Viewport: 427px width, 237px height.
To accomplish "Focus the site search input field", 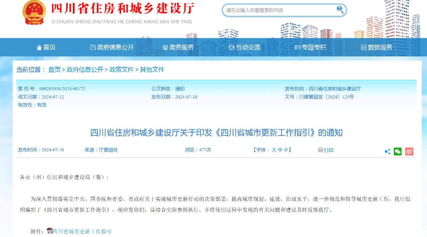I will [278, 10].
